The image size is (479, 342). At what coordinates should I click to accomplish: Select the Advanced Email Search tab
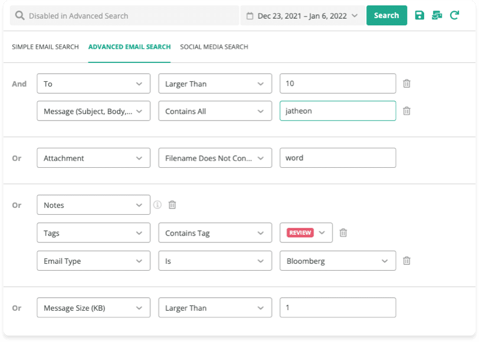[x=130, y=47]
